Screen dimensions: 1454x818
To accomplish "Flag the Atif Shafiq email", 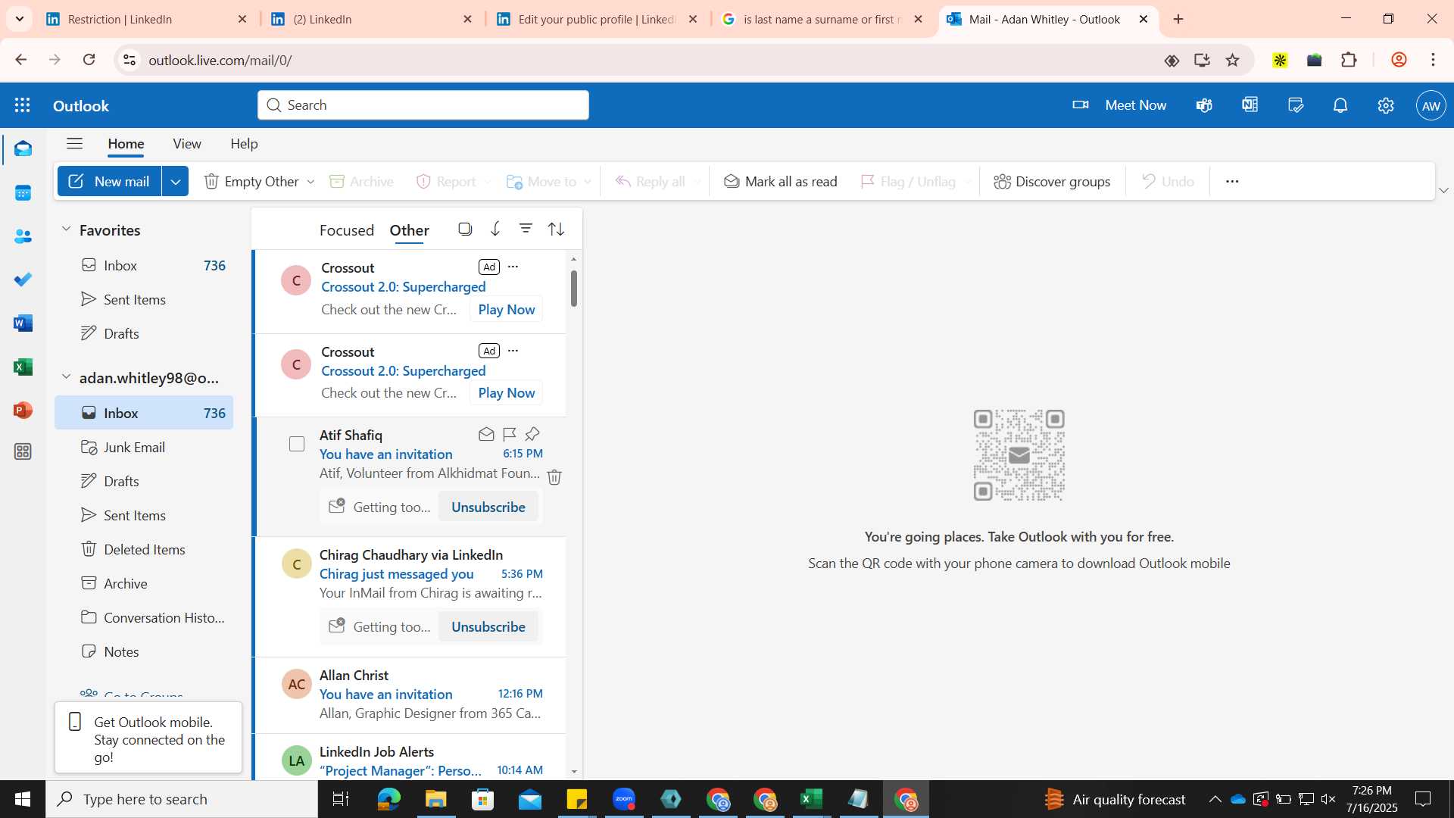I will tap(510, 434).
